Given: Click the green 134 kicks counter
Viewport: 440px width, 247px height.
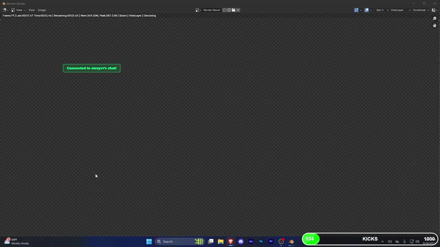Looking at the screenshot, I should (311, 239).
